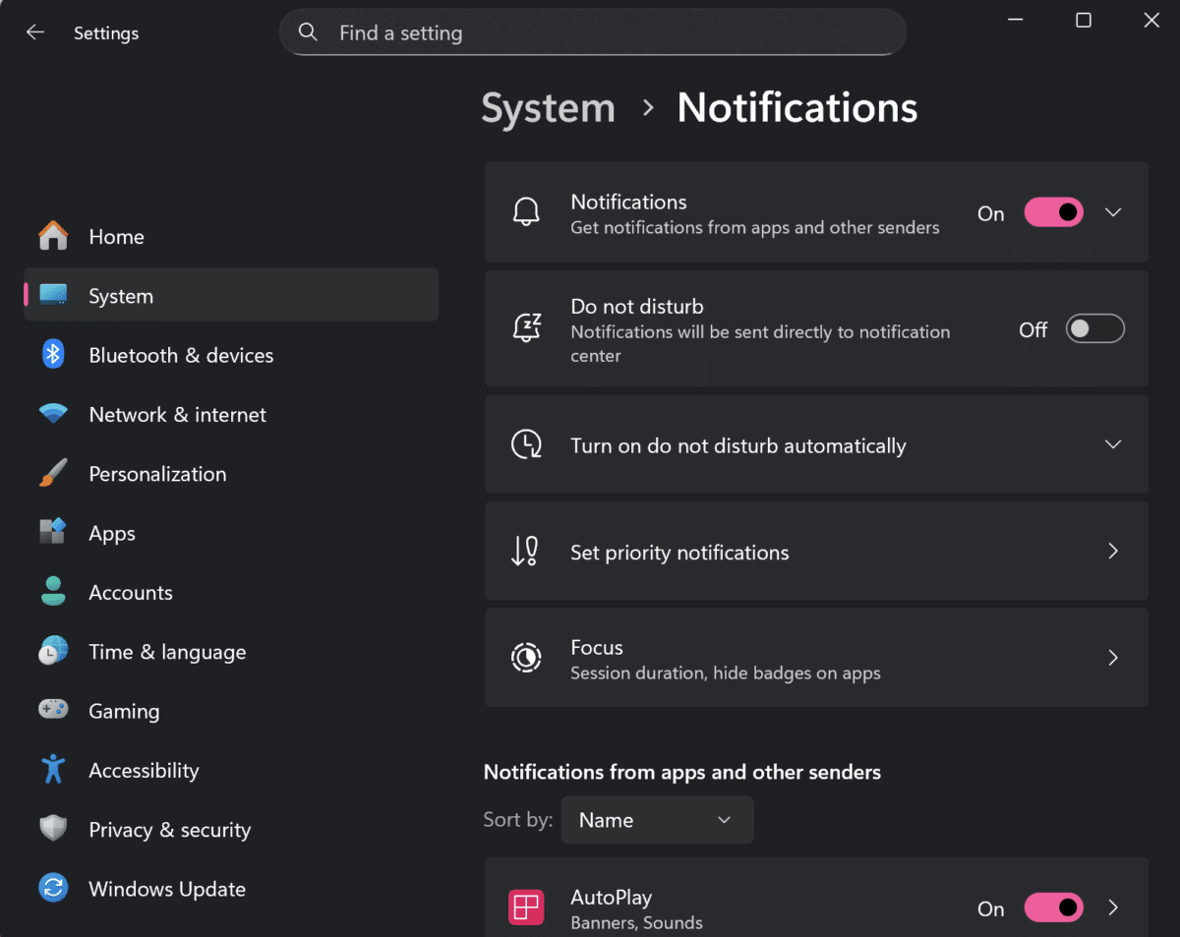Expand the Notifications options chevron

coord(1113,212)
